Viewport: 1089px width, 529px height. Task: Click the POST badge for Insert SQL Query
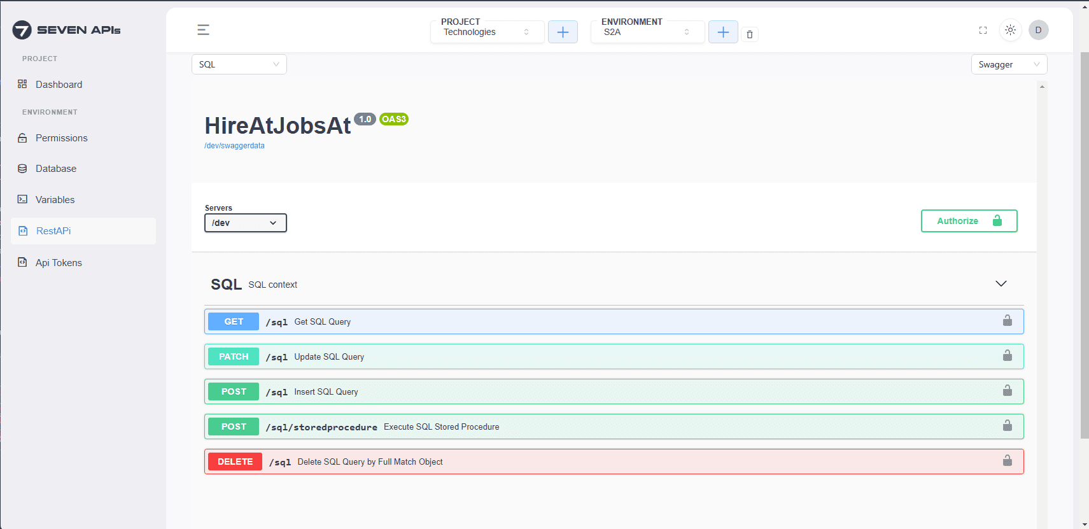(234, 391)
